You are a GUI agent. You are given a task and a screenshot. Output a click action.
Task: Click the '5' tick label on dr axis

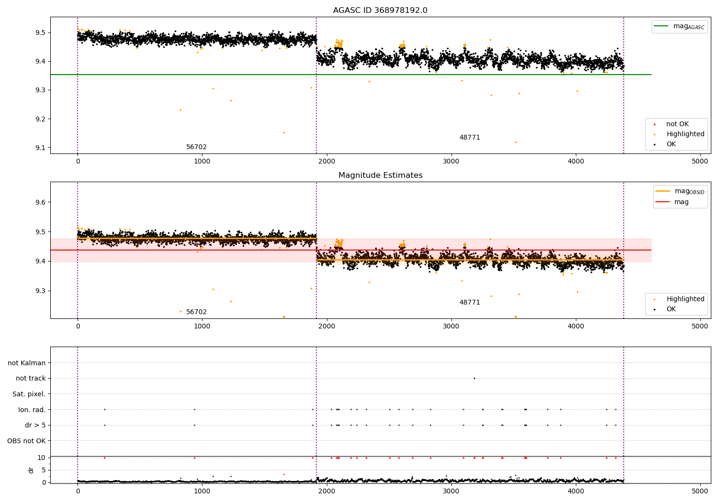point(44,470)
